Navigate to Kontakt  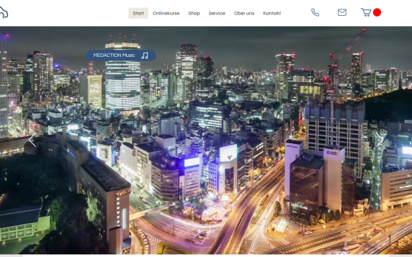(x=272, y=14)
